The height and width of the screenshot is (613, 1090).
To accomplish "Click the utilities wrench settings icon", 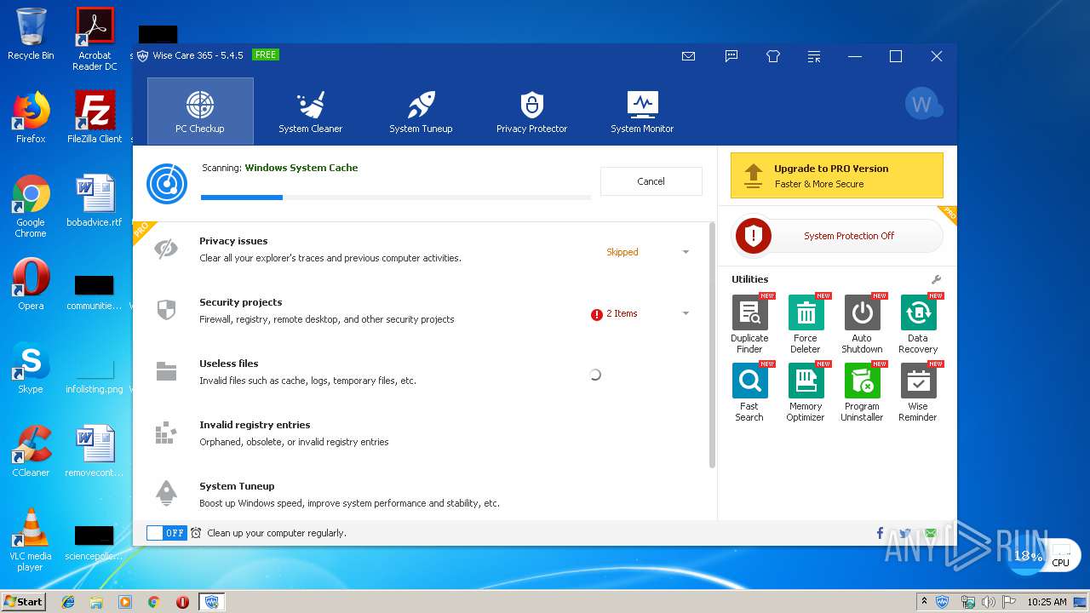I will [x=936, y=279].
